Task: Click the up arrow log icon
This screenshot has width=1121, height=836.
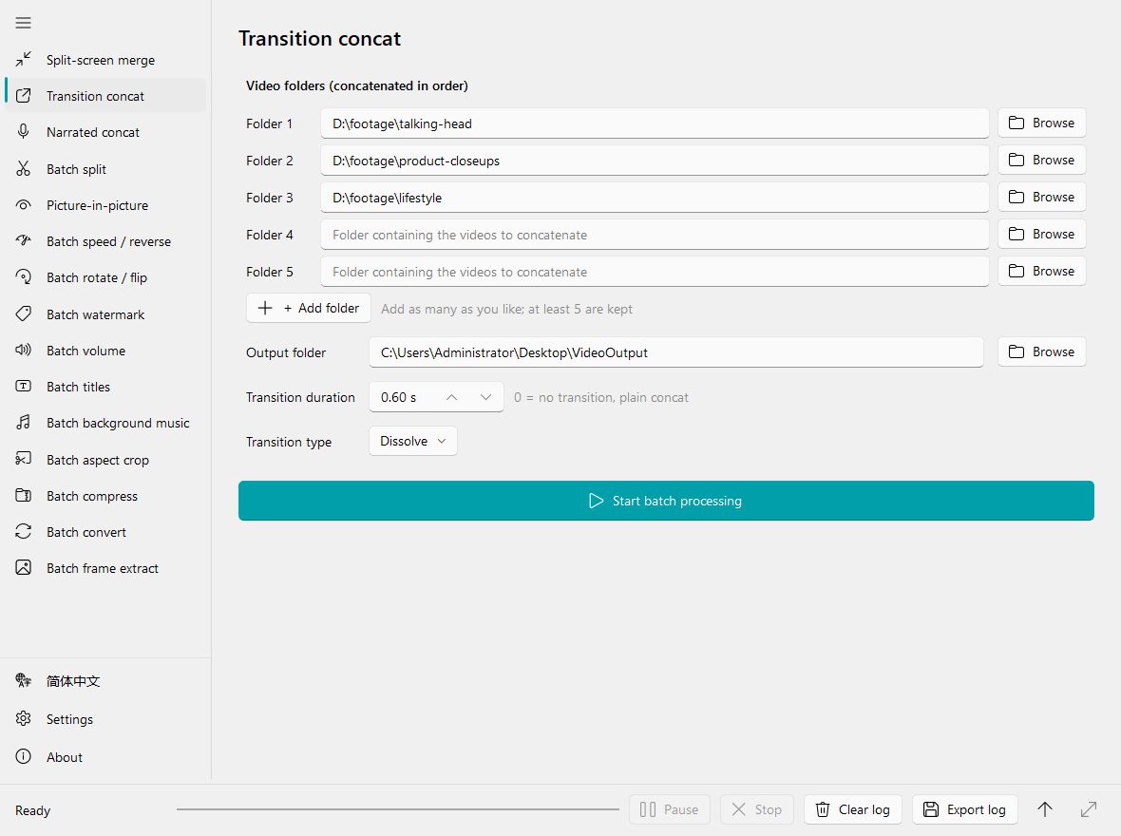Action: pos(1044,809)
